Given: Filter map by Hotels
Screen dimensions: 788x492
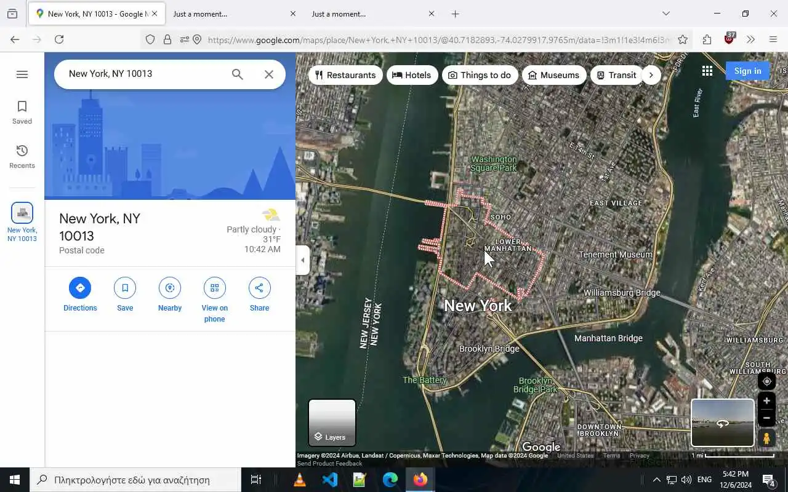Looking at the screenshot, I should [x=412, y=75].
